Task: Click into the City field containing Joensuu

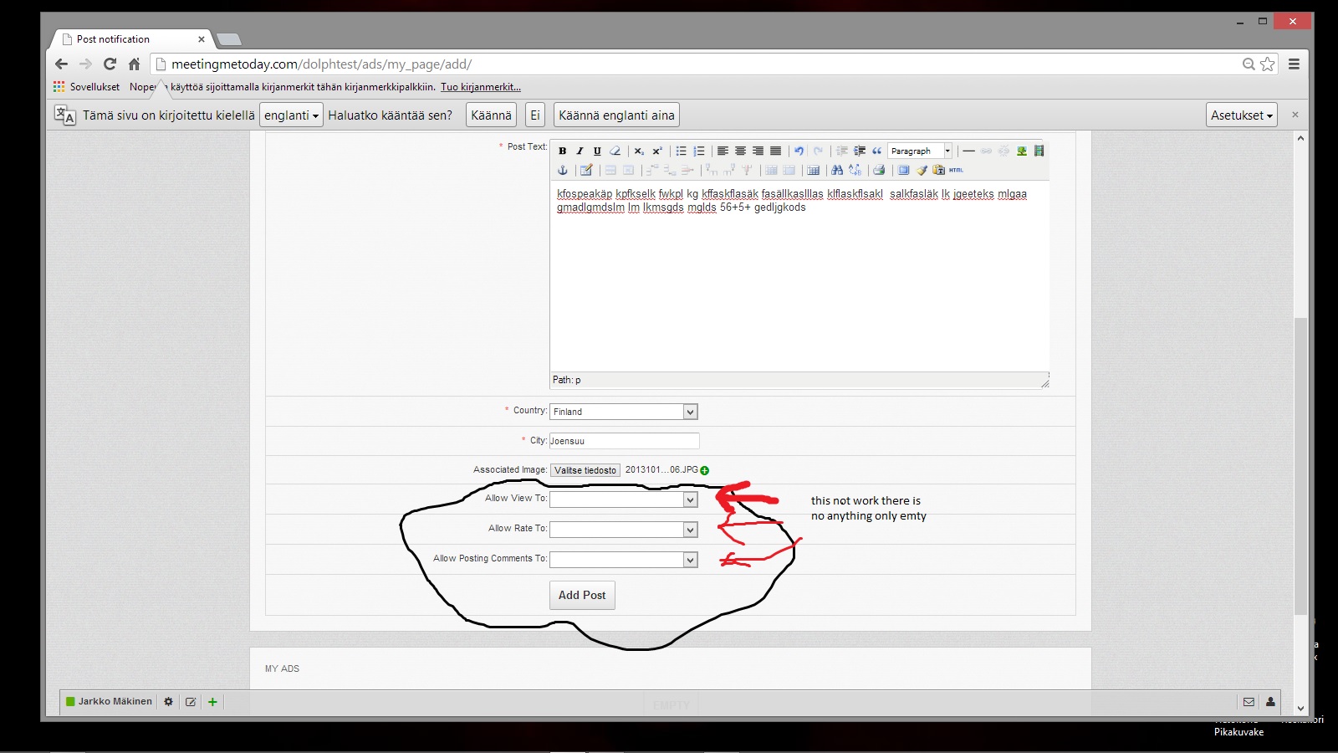Action: pyautogui.click(x=624, y=441)
